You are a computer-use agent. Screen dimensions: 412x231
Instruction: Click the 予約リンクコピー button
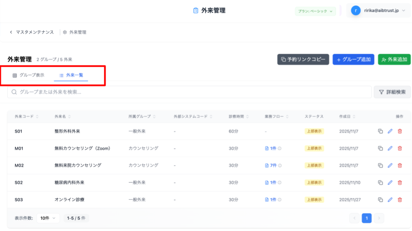click(x=303, y=59)
